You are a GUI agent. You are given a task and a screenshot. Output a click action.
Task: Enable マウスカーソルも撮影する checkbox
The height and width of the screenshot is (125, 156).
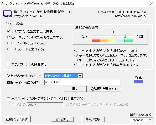pyautogui.click(x=8, y=64)
